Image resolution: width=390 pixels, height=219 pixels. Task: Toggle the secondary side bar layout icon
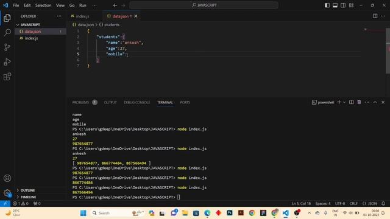click(x=343, y=5)
